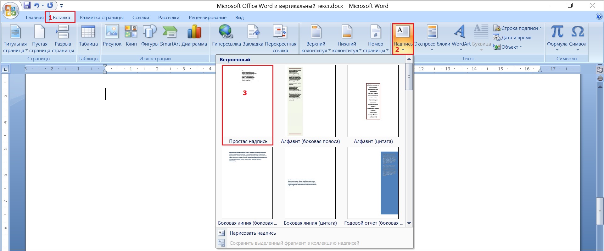Open the Верхний колонтитул header menu
Viewport: 604px width, 251px height.
pyautogui.click(x=316, y=39)
